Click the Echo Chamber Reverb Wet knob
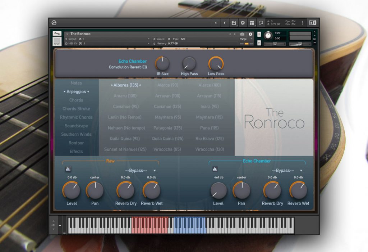 click(298, 190)
